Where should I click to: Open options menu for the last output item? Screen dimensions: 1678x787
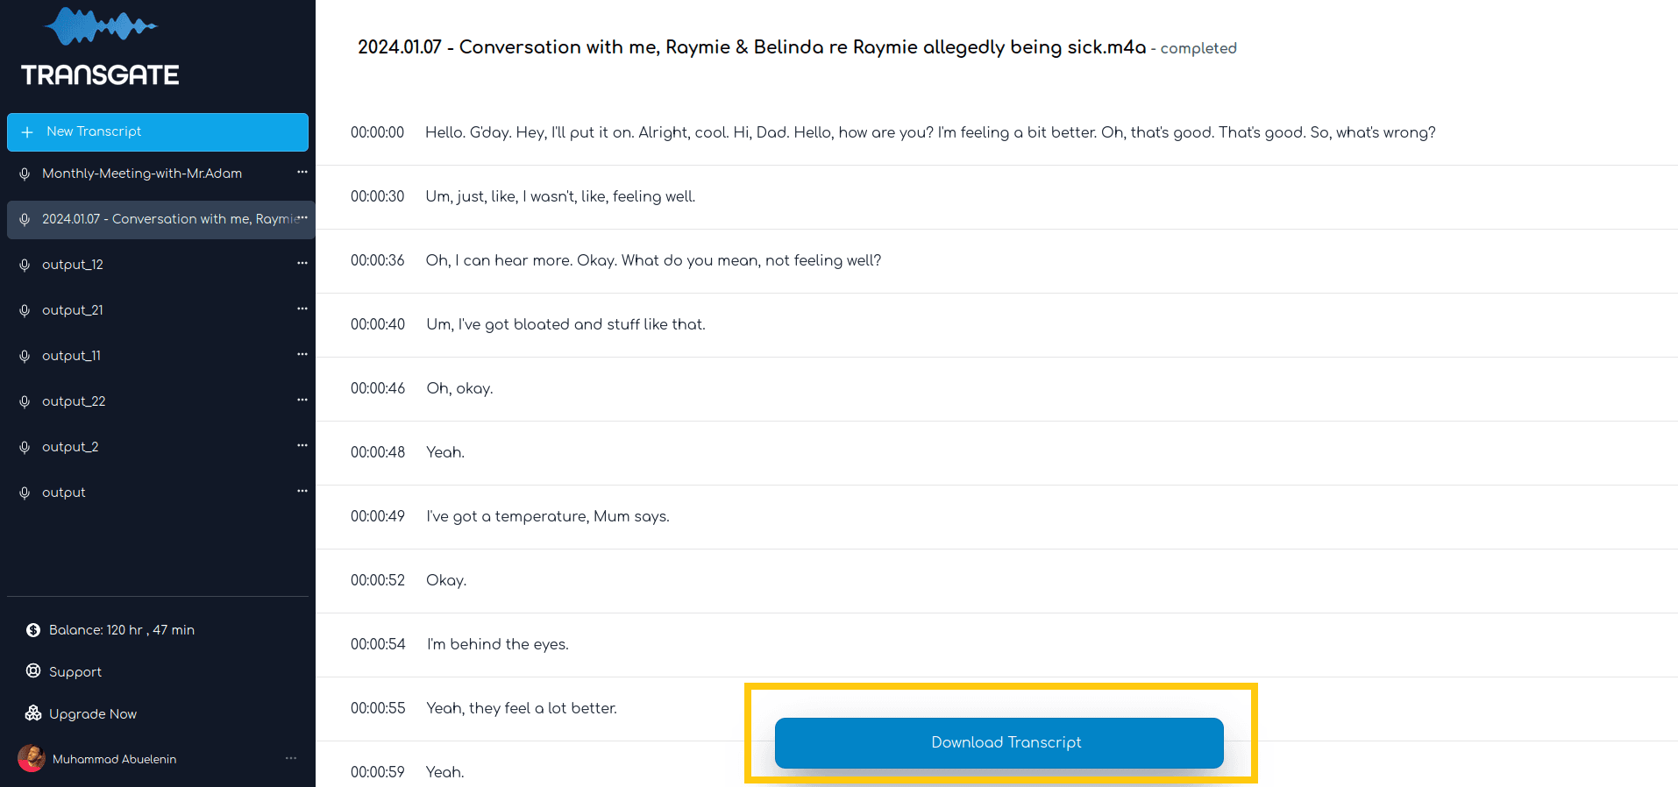tap(302, 491)
